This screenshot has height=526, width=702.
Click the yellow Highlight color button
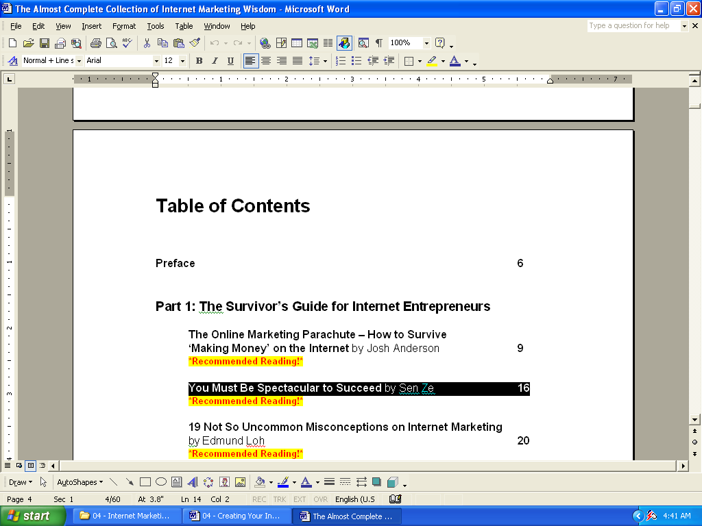(x=431, y=61)
